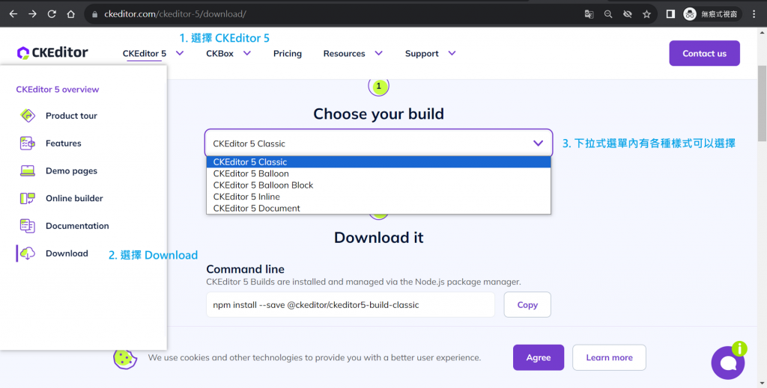
Task: Click the green info badge on chat
Action: tap(739, 348)
